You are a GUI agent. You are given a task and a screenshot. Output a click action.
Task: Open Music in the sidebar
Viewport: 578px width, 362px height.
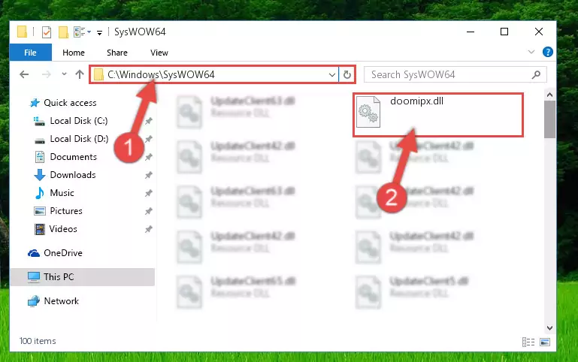pyautogui.click(x=62, y=193)
